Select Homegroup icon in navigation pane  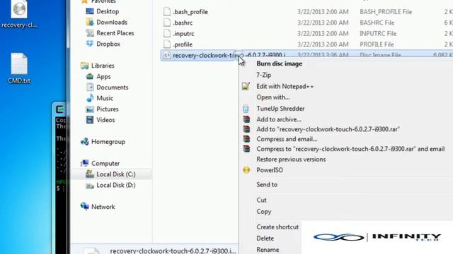85,142
